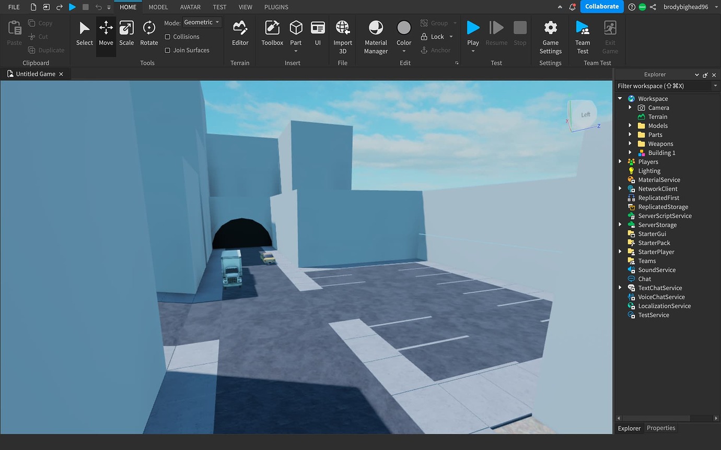Enable Join Surfaces
Viewport: 721px width, 450px height.
[x=168, y=50]
